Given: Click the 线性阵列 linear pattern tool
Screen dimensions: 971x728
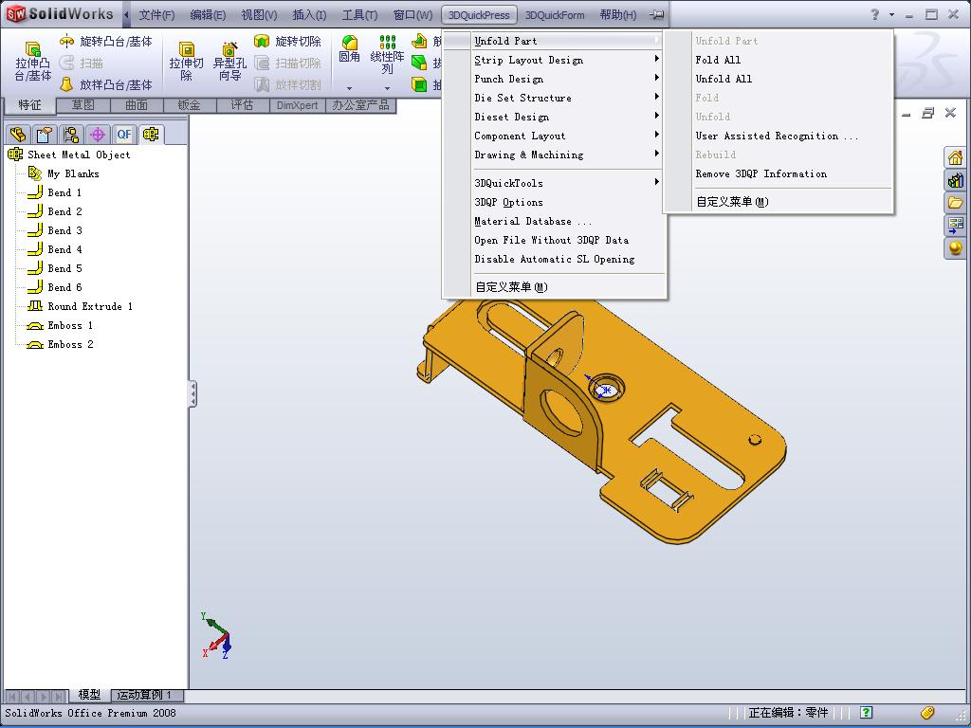Looking at the screenshot, I should [387, 54].
